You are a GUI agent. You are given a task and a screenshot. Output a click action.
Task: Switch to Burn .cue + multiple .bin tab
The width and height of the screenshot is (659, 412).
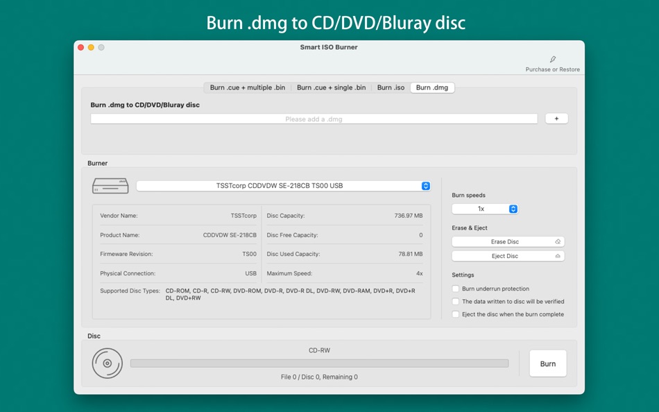pos(248,87)
